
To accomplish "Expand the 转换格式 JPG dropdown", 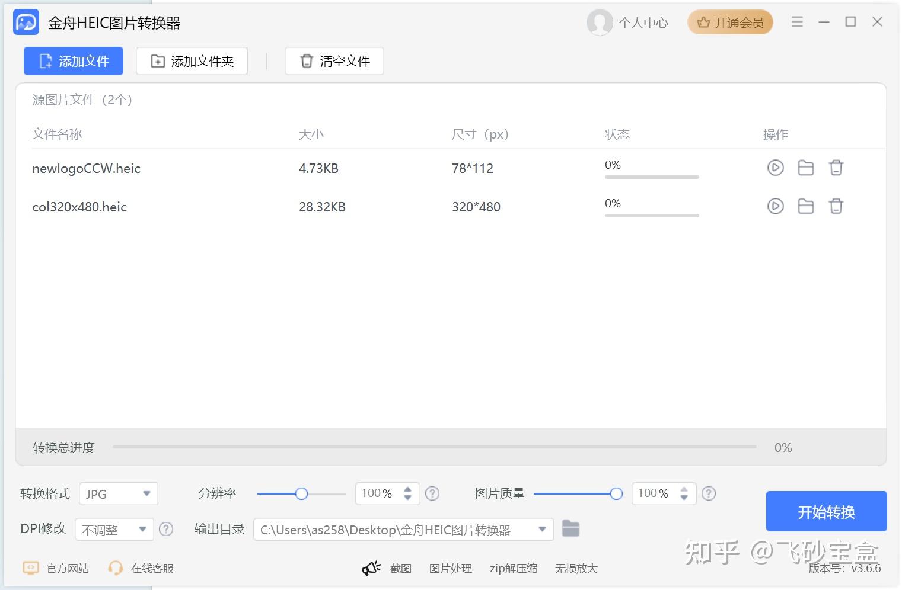I will click(x=119, y=493).
